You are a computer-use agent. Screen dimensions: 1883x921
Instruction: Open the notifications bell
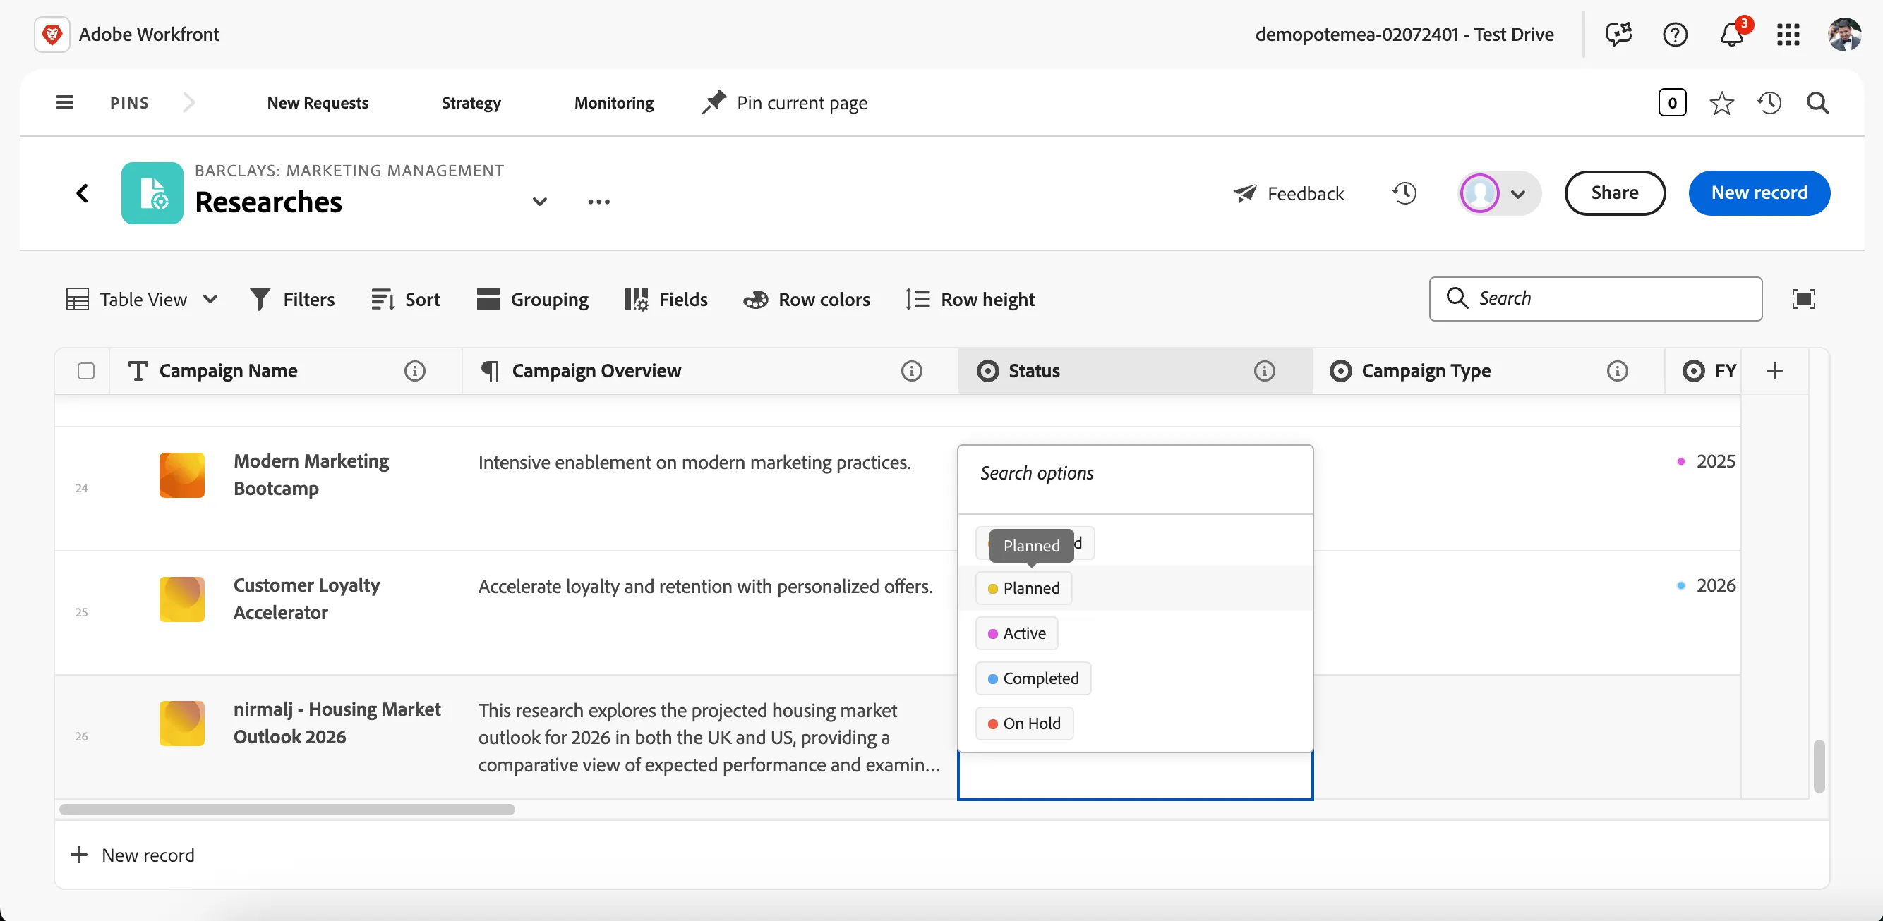1732,35
